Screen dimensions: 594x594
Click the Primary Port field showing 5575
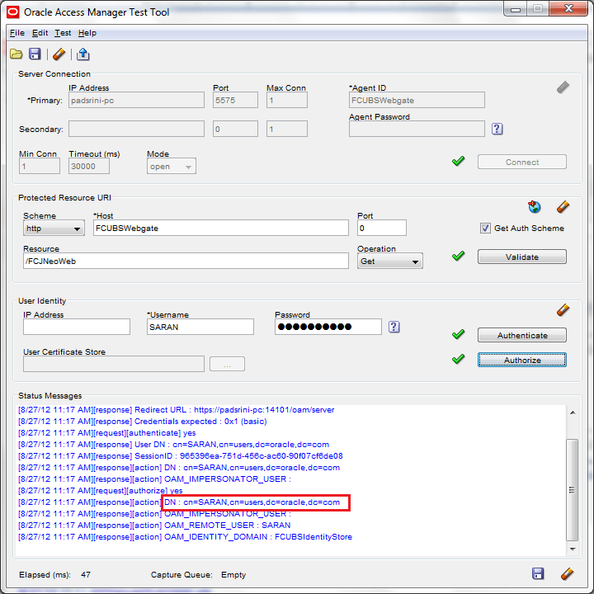pos(235,100)
